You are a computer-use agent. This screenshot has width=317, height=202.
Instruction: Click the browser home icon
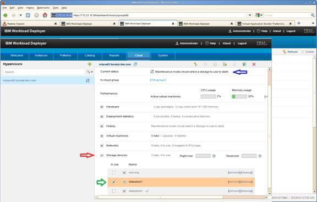45,15
